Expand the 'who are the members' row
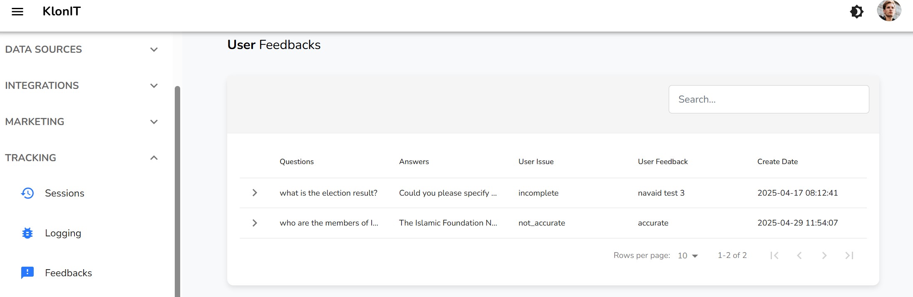Viewport: 913px width, 297px height. pyautogui.click(x=255, y=223)
